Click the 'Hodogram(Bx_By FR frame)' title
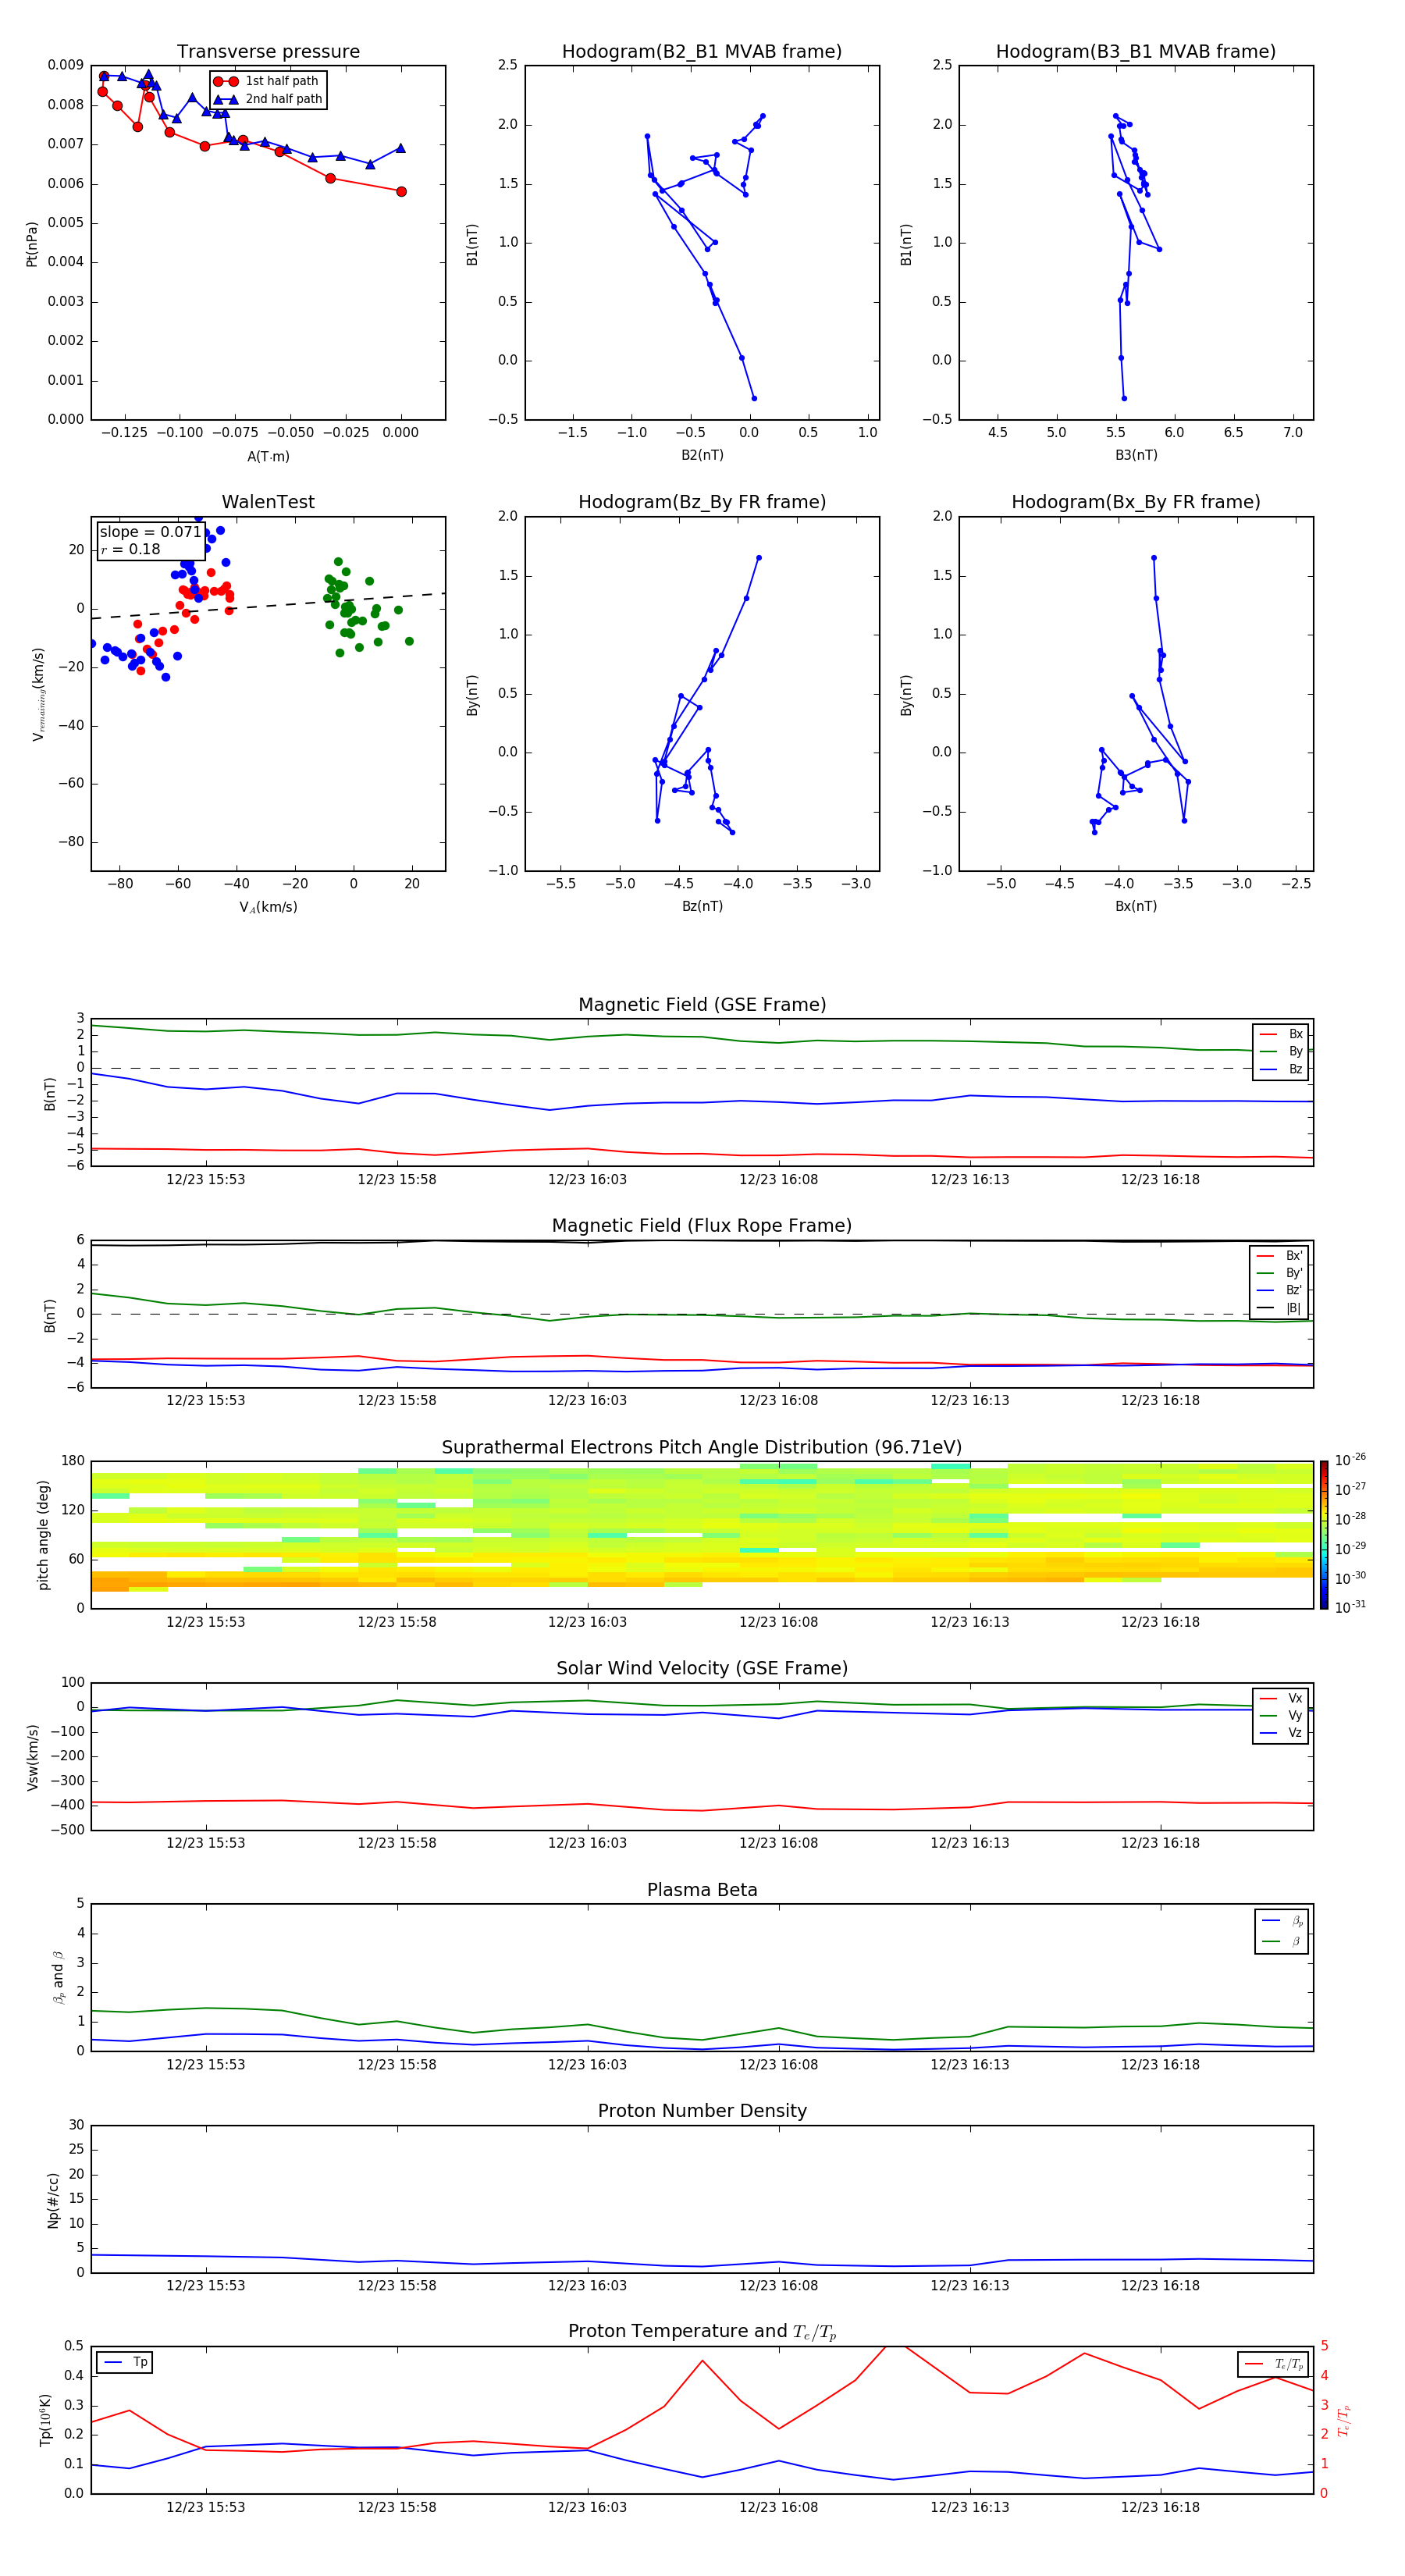The height and width of the screenshot is (2576, 1405). [x=1136, y=502]
